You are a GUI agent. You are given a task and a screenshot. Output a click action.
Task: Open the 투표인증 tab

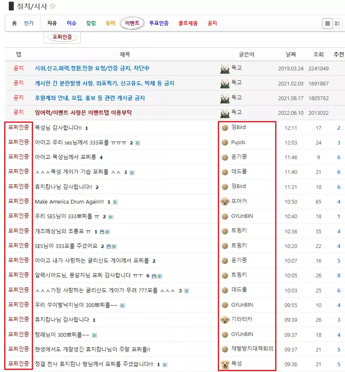click(159, 23)
